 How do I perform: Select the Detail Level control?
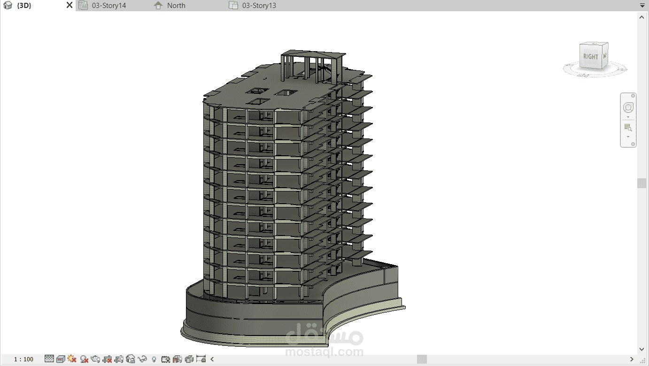point(49,359)
